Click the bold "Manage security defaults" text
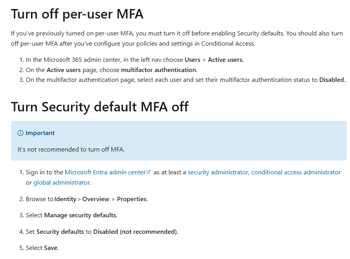This screenshot has height=259, width=350. 80,215
